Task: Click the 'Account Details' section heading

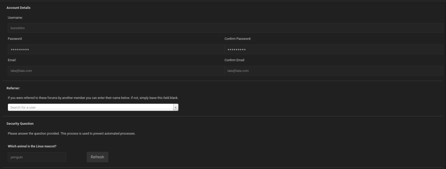Action: click(18, 8)
